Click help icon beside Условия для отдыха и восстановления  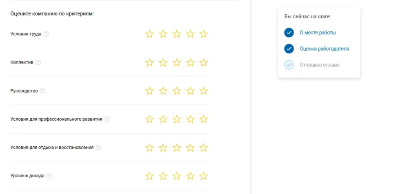click(98, 148)
